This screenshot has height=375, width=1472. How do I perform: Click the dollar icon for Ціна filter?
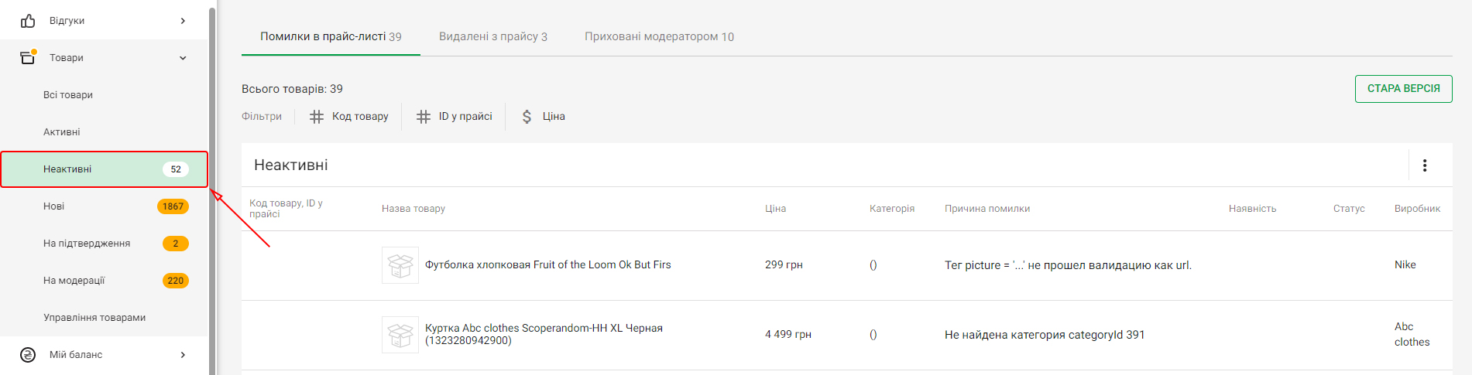(527, 117)
